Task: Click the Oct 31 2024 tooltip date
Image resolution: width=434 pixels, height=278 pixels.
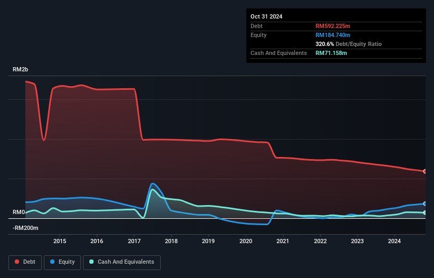Action: coord(266,16)
